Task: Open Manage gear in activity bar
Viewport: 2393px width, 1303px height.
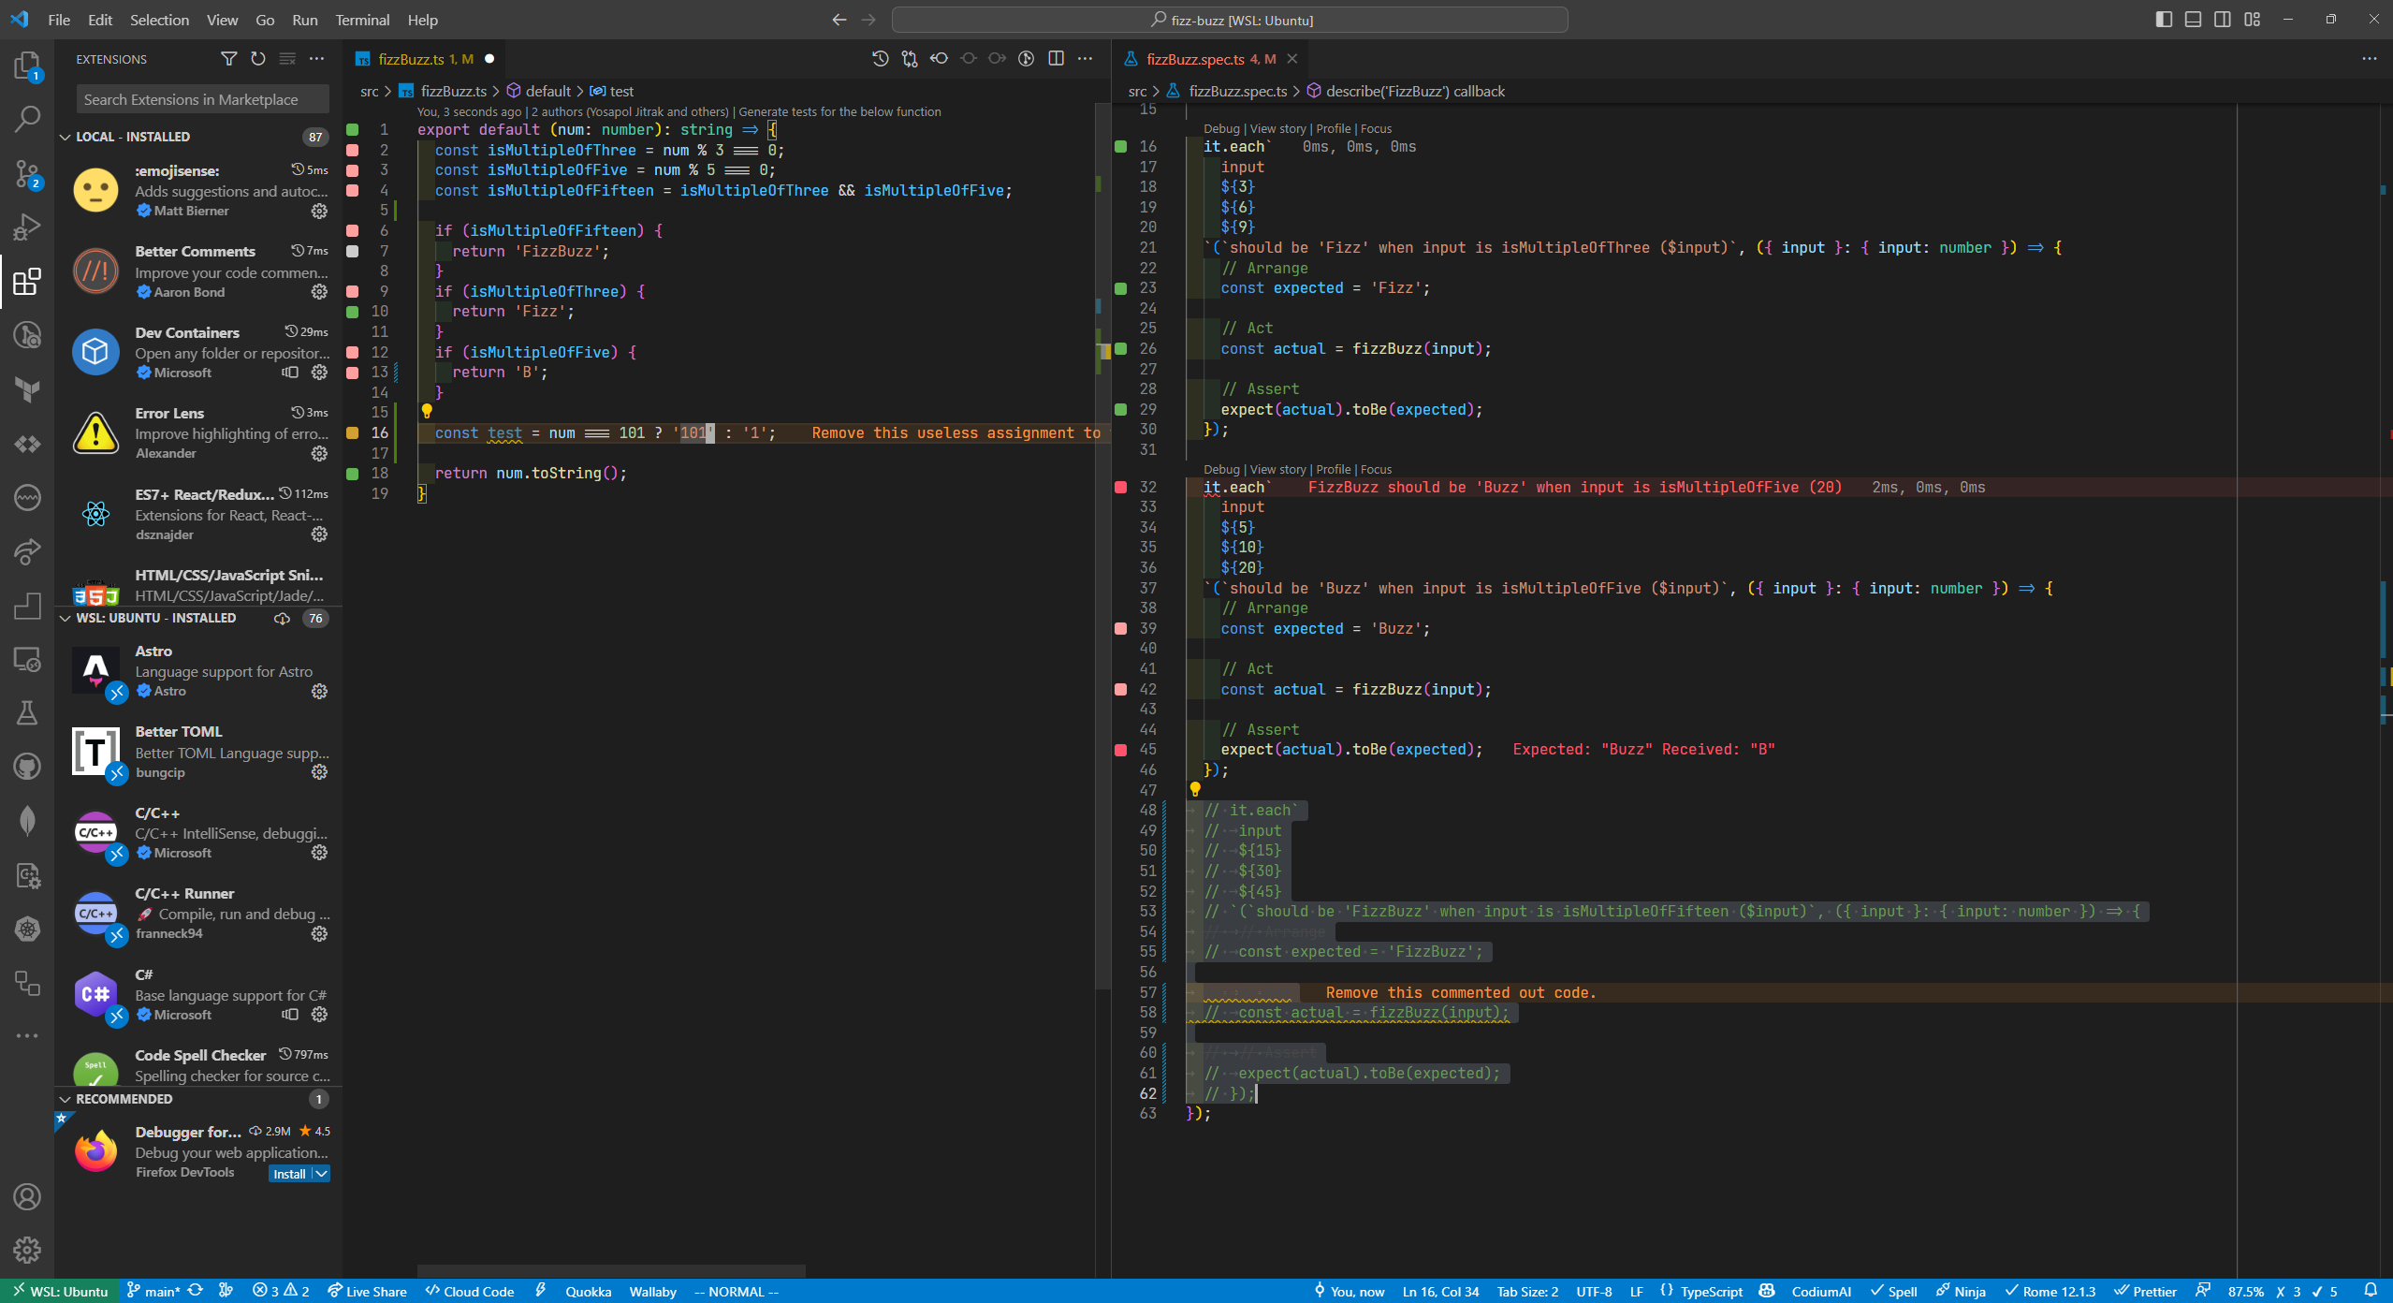Action: click(x=27, y=1250)
